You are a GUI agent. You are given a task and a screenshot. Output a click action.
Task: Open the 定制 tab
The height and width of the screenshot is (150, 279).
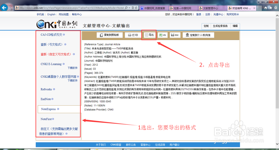coord(206,26)
